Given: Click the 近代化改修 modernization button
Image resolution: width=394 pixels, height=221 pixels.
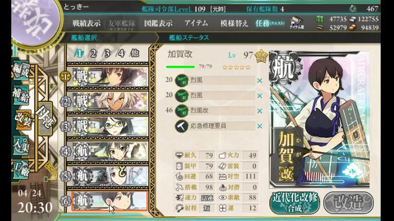Looking at the screenshot, I should point(295,203).
